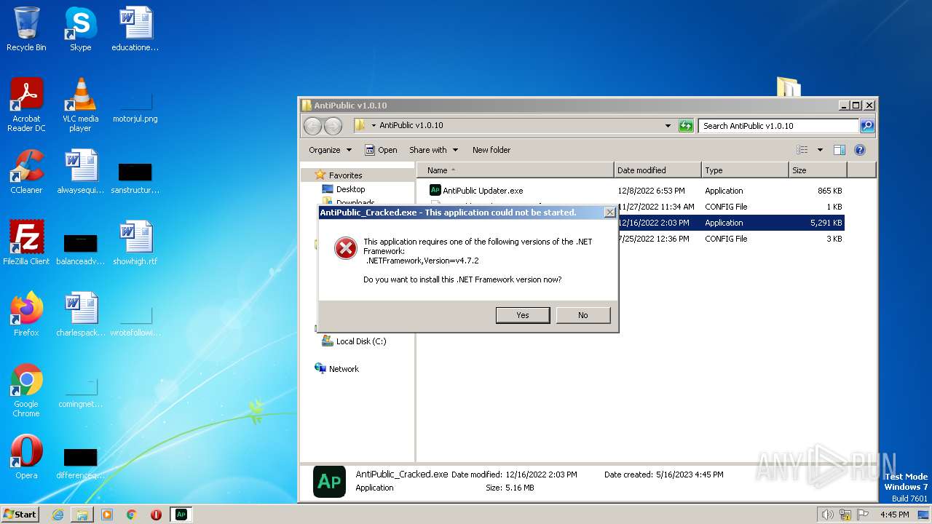Open Google Chrome desktop shortcut
This screenshot has width=932, height=524.
click(x=26, y=390)
